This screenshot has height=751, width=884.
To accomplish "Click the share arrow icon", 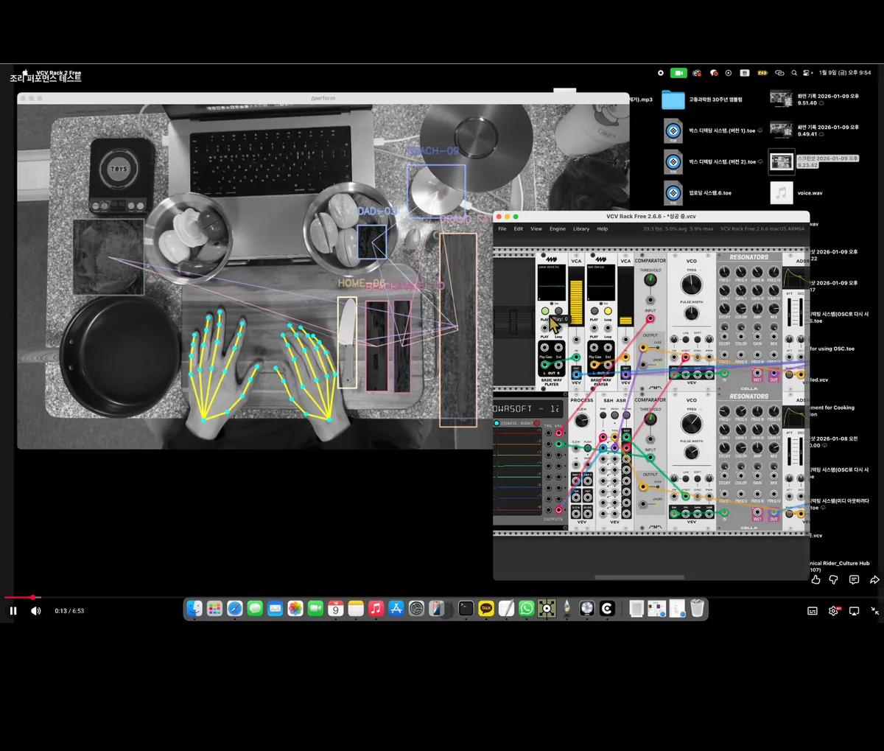I will [x=874, y=580].
